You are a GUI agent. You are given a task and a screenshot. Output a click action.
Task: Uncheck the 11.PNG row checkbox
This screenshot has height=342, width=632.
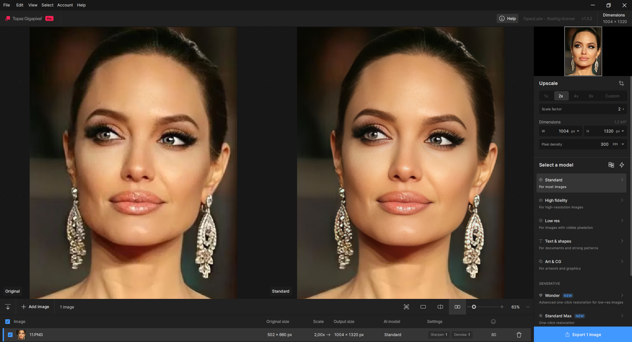pos(10,335)
